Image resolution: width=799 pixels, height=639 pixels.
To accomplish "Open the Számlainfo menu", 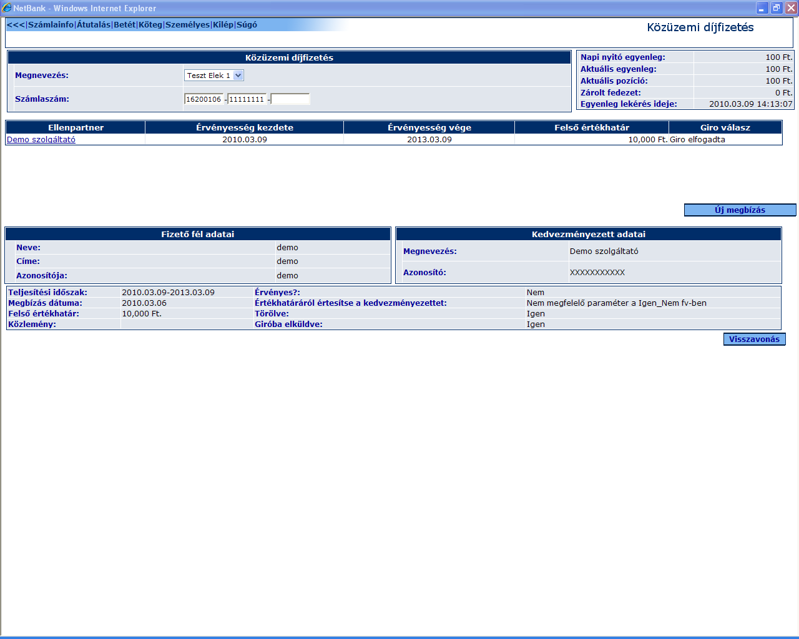I will pyautogui.click(x=51, y=25).
